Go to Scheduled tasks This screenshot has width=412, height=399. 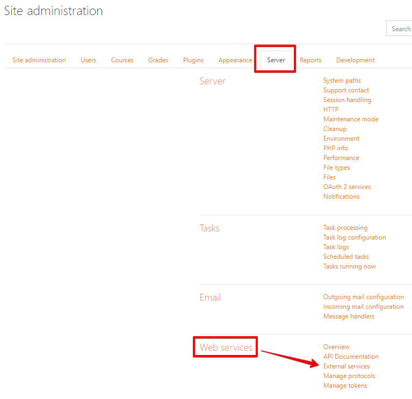tap(346, 257)
